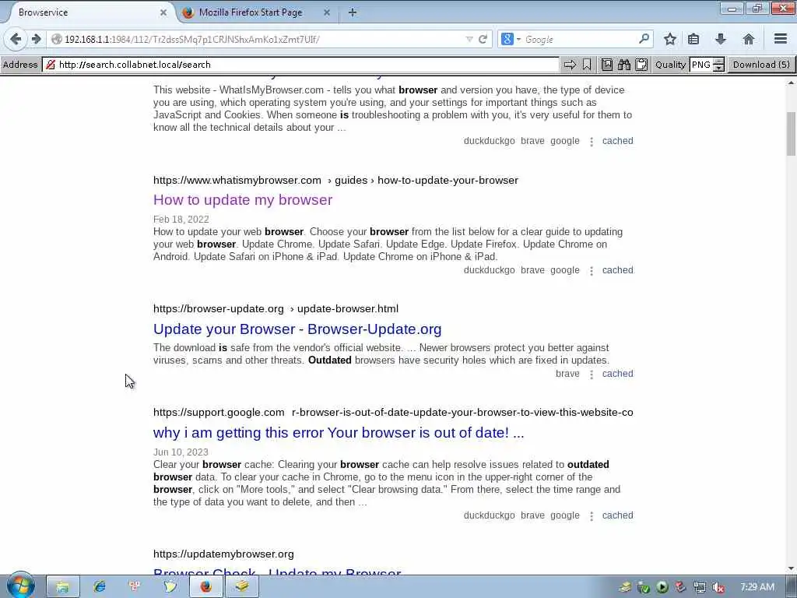Open 'why i am getting this error' result
Viewport: 797px width, 598px height.
[x=339, y=433]
